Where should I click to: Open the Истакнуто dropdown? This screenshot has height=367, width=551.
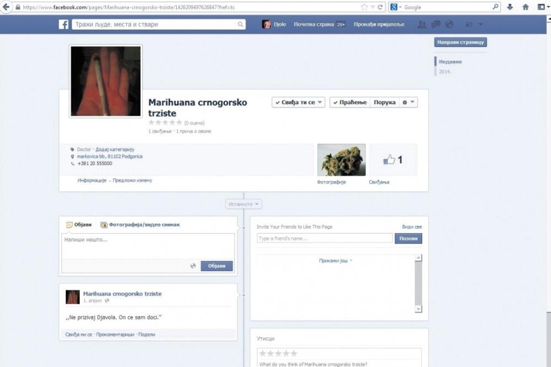tap(243, 203)
